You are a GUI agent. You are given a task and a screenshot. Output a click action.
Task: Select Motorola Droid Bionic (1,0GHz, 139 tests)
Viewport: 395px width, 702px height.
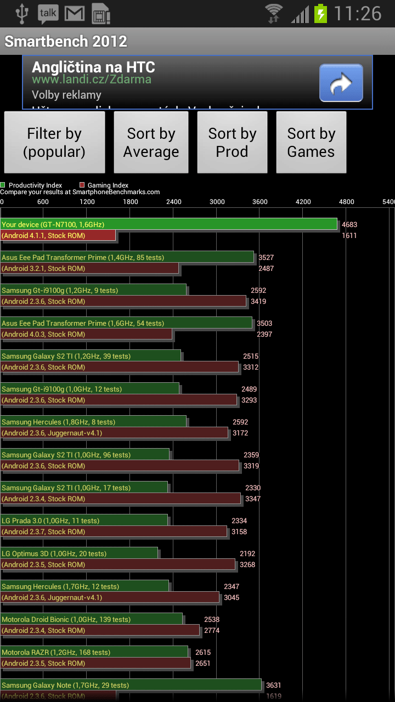click(92, 619)
